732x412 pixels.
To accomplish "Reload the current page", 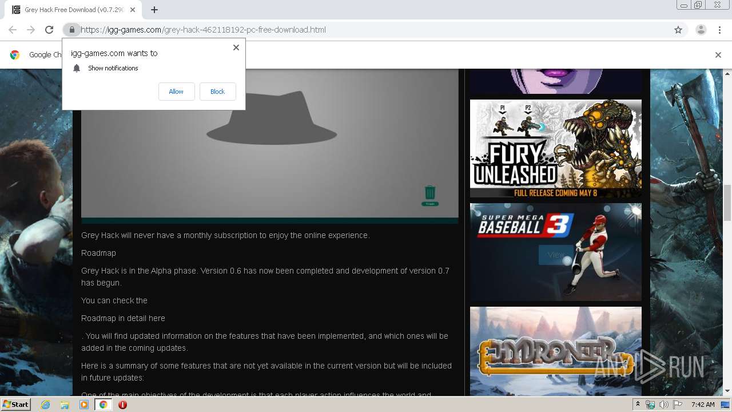I will coord(49,30).
